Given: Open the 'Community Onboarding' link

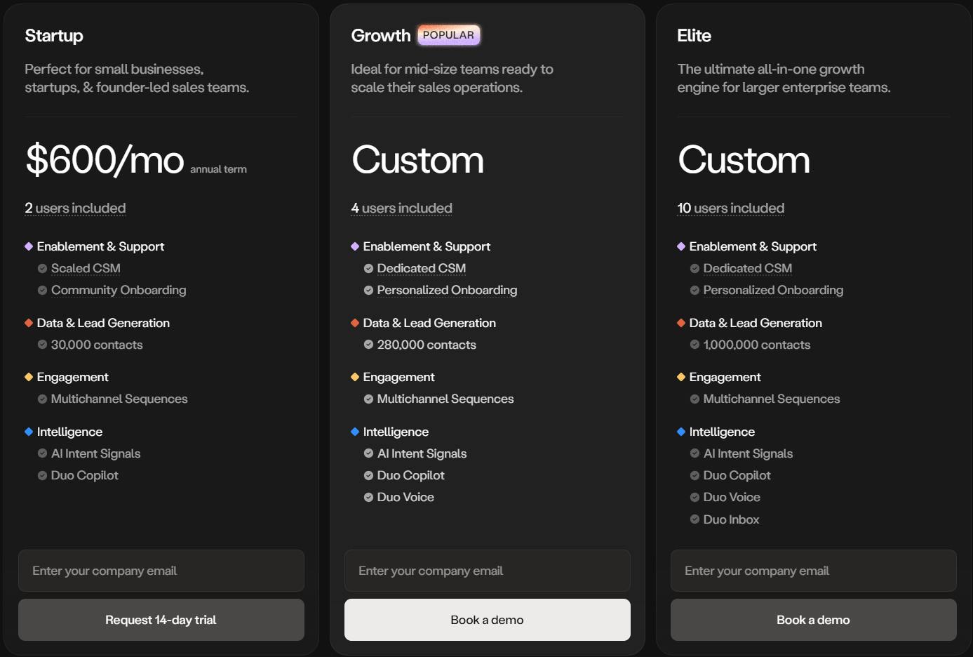Looking at the screenshot, I should [x=118, y=290].
